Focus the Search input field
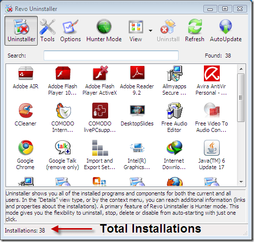254x242 pixels. (111, 56)
